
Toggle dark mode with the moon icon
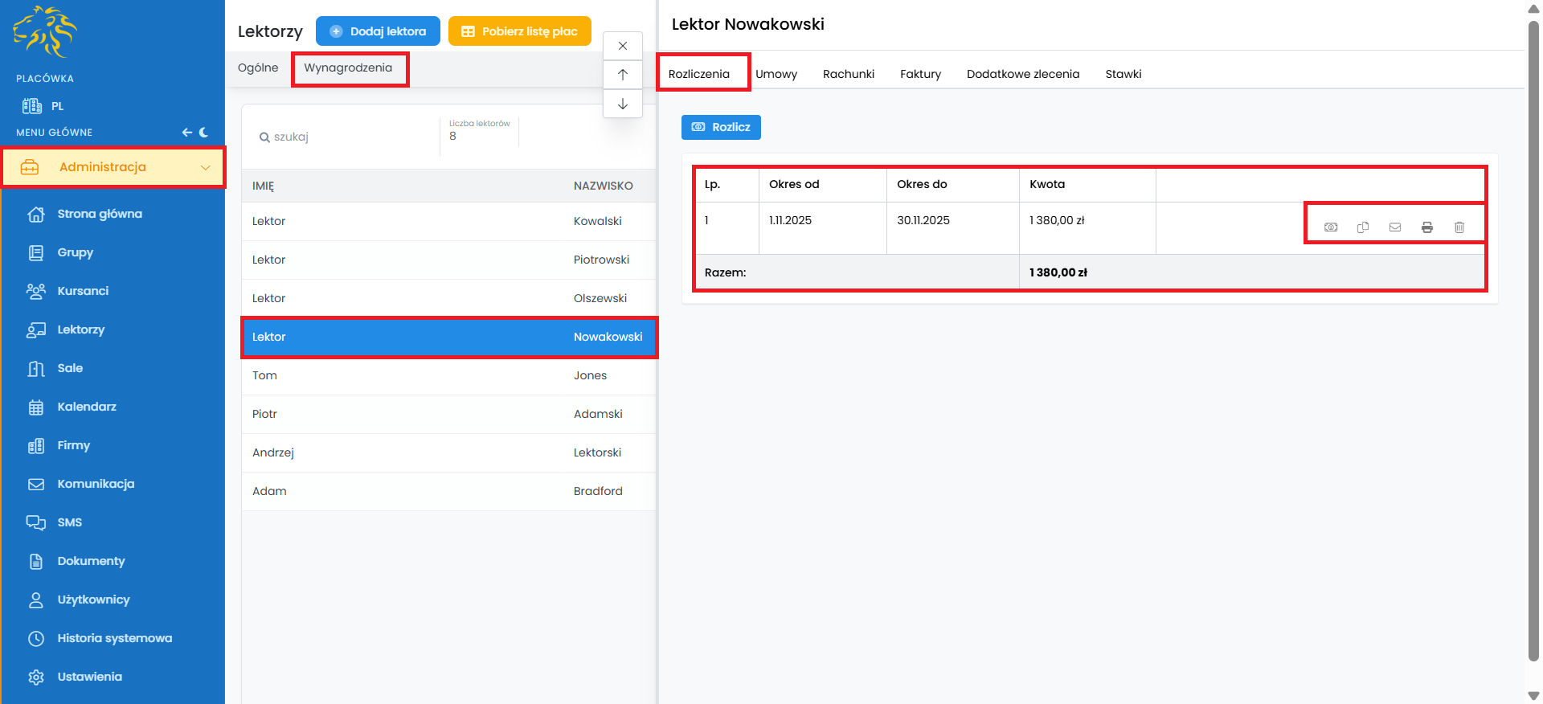[x=204, y=133]
